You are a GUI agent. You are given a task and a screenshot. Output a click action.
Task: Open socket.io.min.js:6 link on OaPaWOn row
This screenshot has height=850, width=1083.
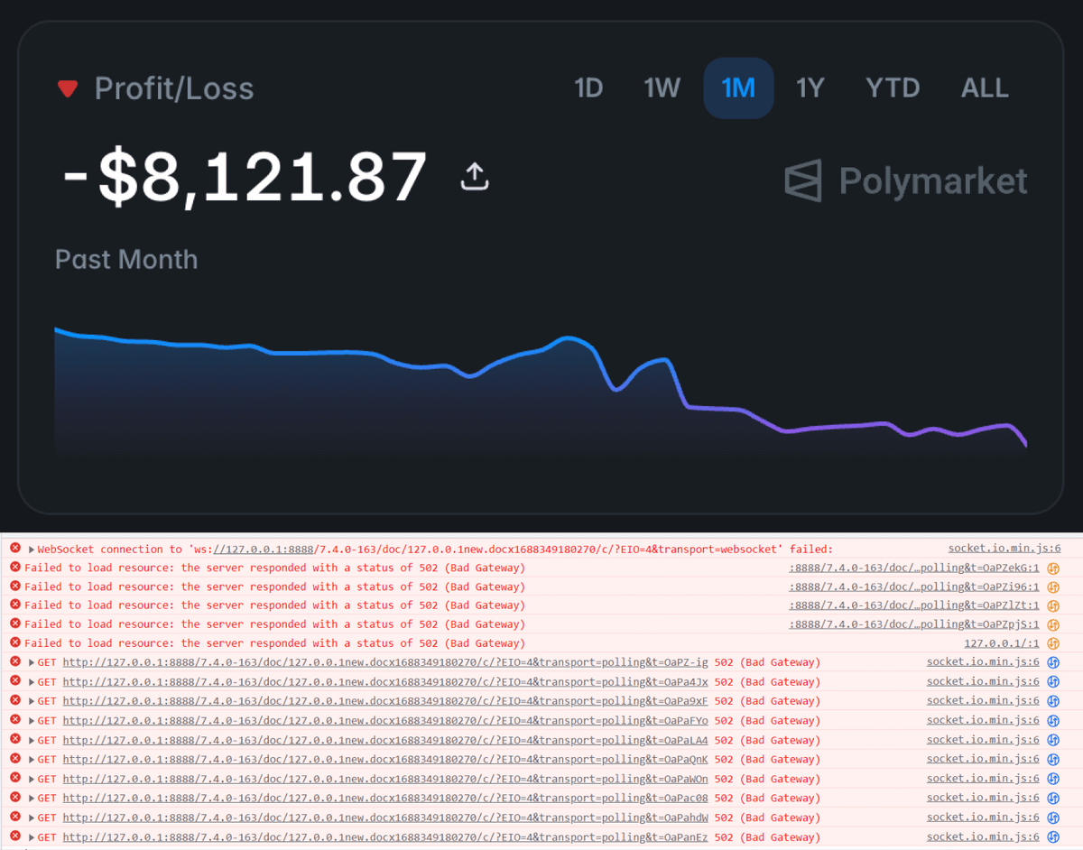pos(983,779)
